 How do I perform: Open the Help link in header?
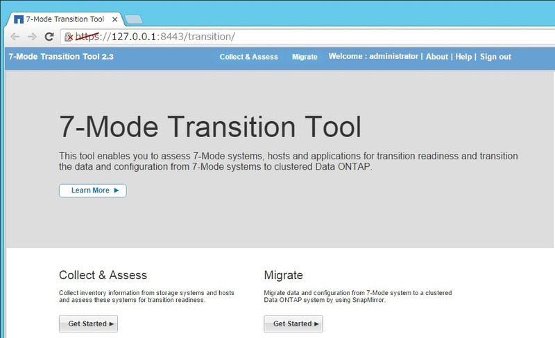click(x=463, y=57)
